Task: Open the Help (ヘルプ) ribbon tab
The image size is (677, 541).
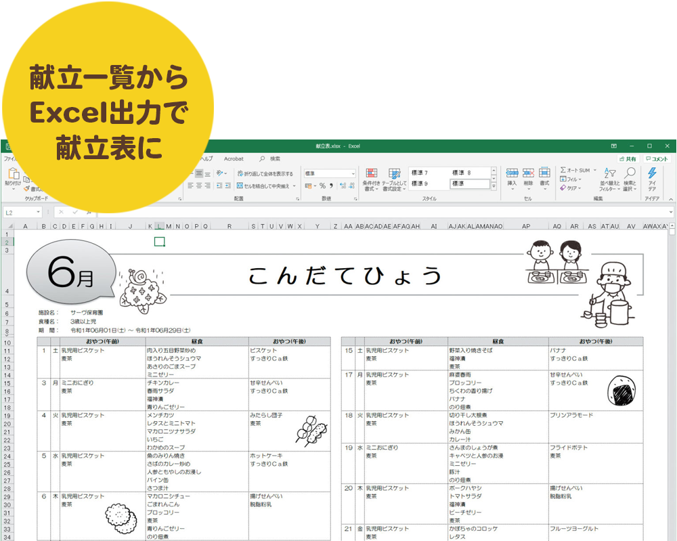Action: [x=206, y=159]
